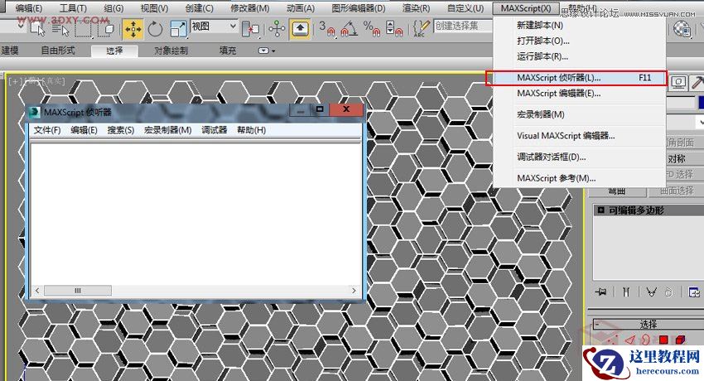Choose 打开脚本(O)... menu entry
The image size is (704, 381).
(x=579, y=41)
